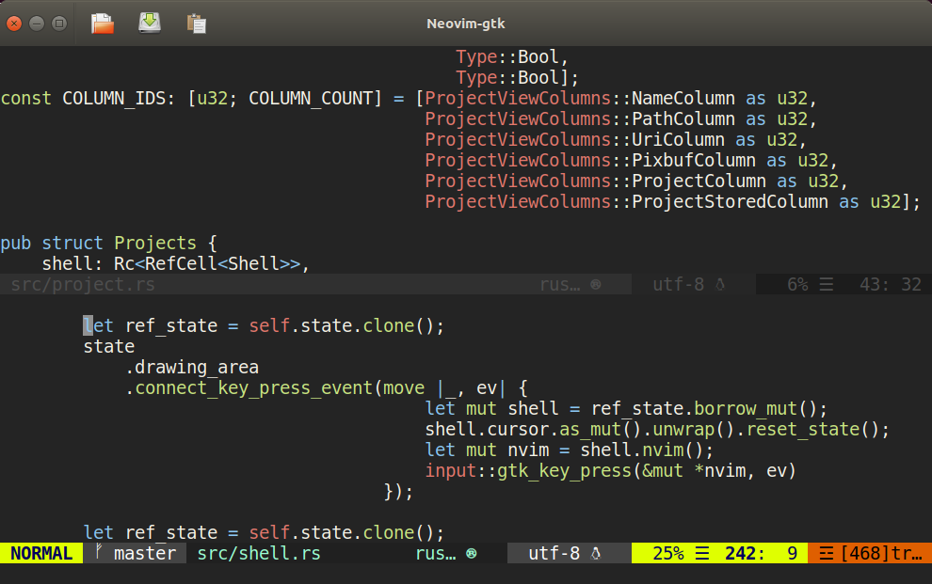Click the src/project.rs split statusline
932x584 pixels.
pyautogui.click(x=78, y=285)
